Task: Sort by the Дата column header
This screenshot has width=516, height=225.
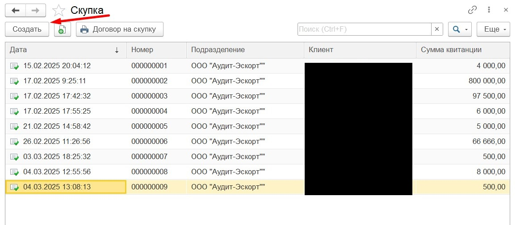Action: tap(66, 50)
